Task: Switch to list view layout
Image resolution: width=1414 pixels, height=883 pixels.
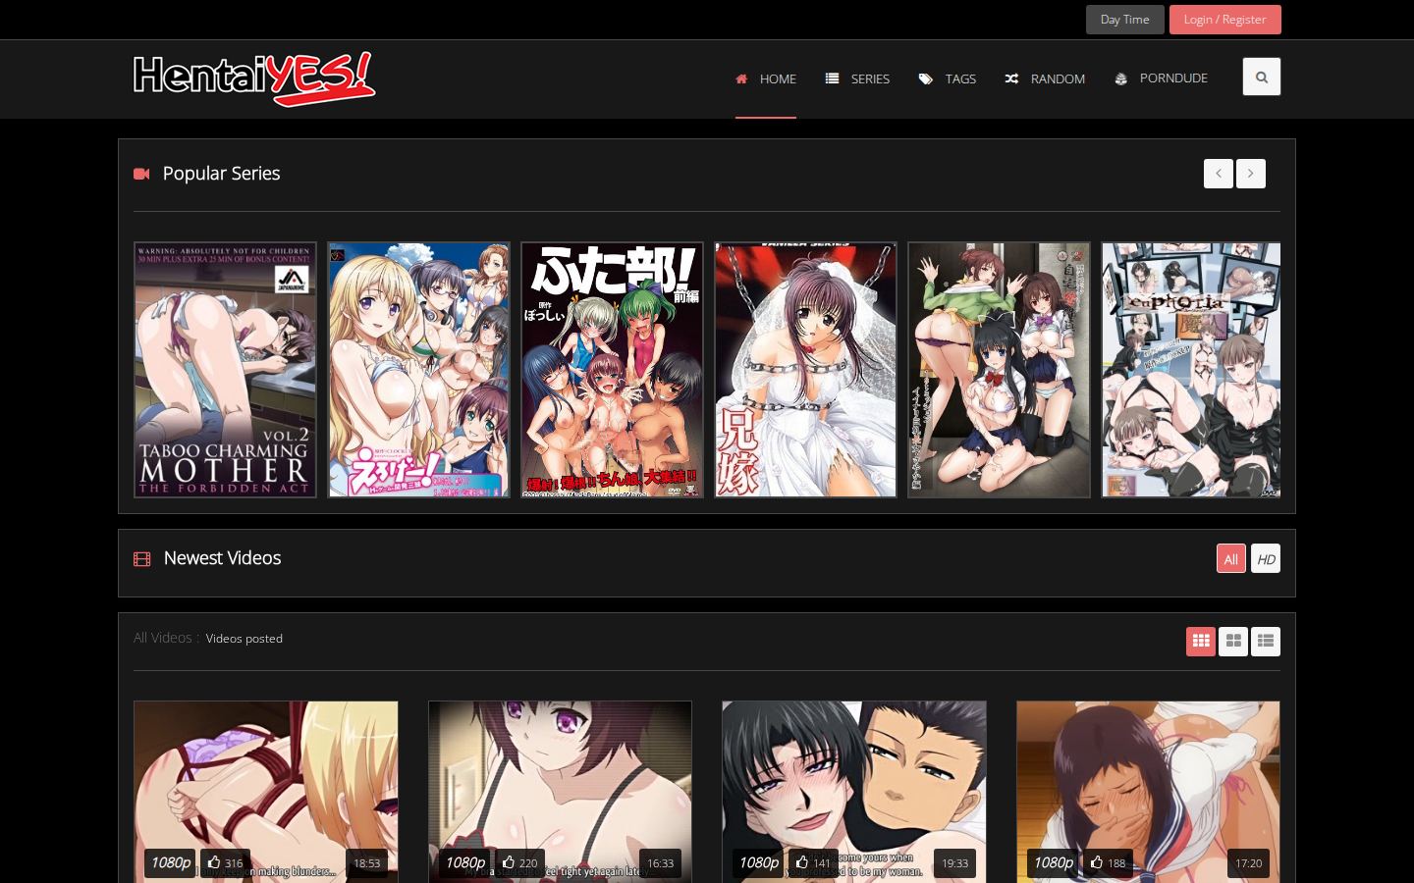Action: 1266,642
